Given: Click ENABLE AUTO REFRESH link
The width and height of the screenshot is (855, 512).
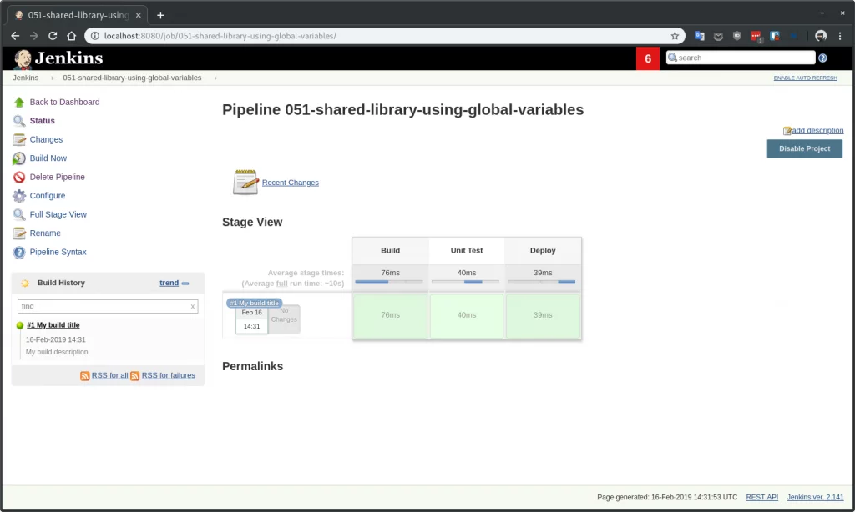Looking at the screenshot, I should [x=806, y=78].
